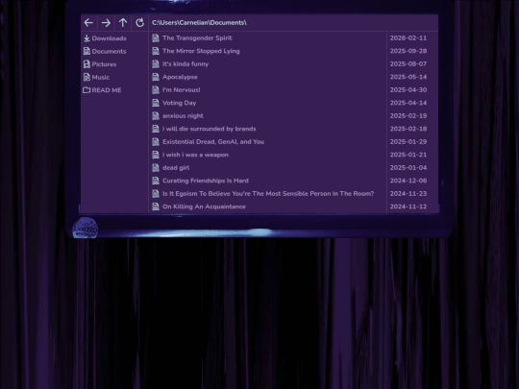Image resolution: width=519 pixels, height=389 pixels.
Task: Click file icon beside The Mirror Stopped Lying
Action: click(x=156, y=51)
